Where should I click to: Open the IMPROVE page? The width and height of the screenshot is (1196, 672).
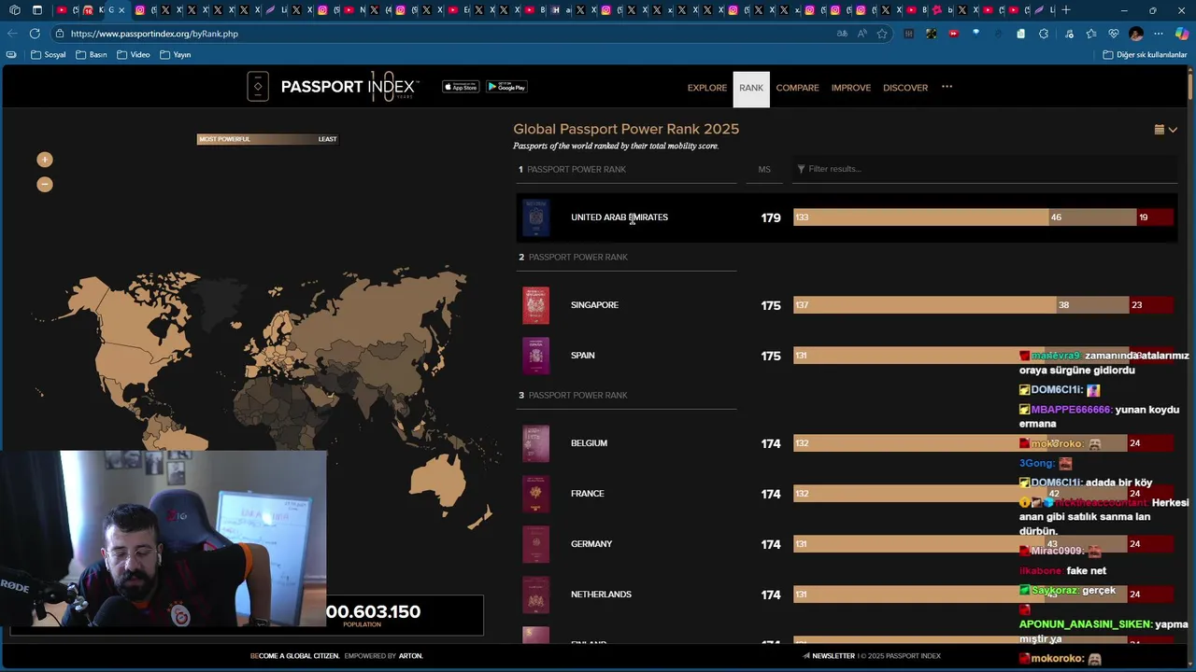tap(850, 88)
